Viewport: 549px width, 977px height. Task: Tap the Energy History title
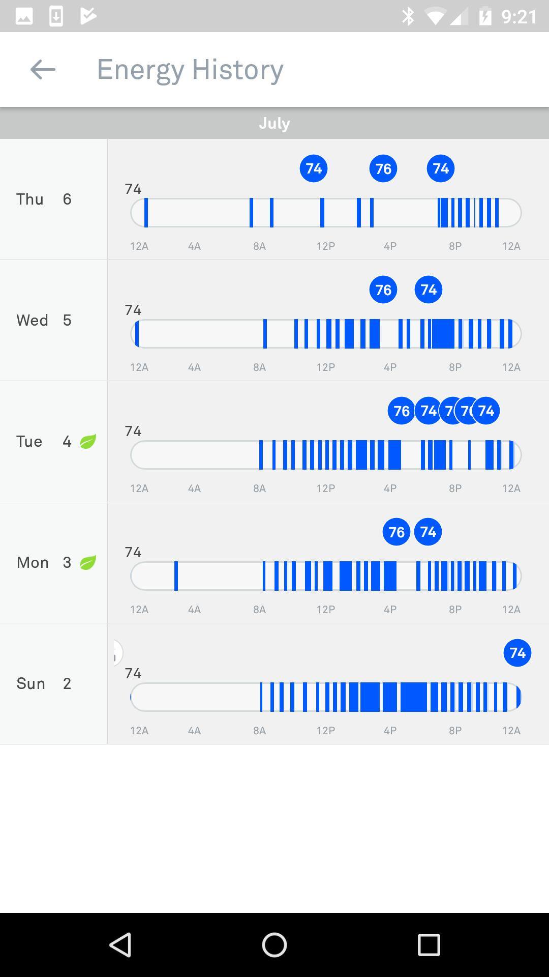[x=190, y=70]
